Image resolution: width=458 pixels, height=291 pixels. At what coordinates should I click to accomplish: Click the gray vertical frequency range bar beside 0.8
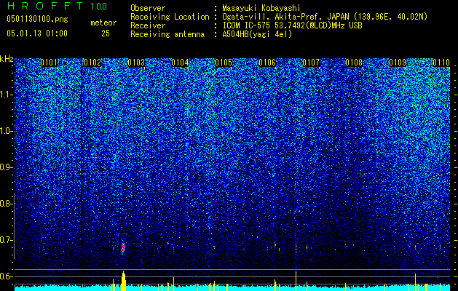[15, 226]
